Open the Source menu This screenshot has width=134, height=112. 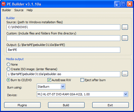19,10
